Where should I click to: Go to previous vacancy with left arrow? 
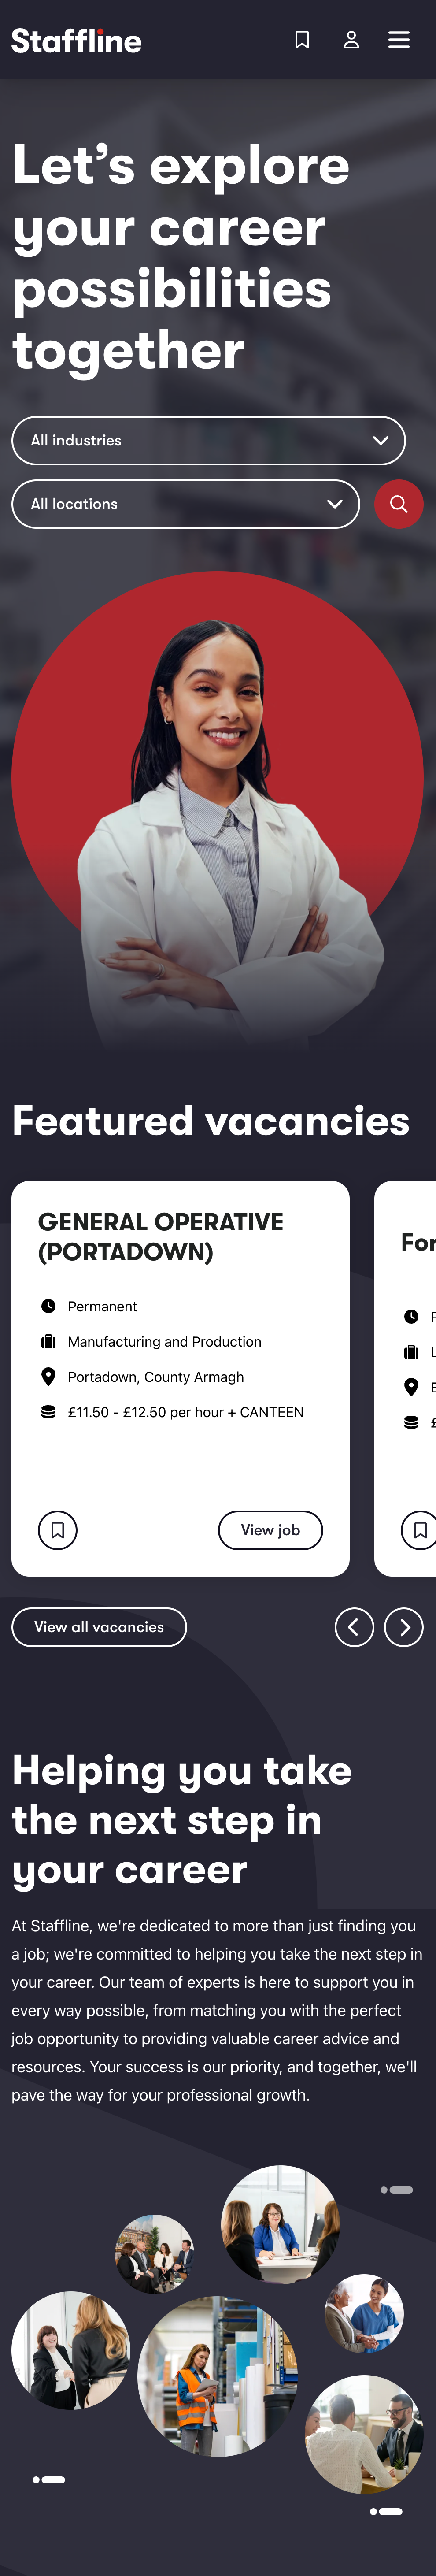click(x=354, y=1627)
